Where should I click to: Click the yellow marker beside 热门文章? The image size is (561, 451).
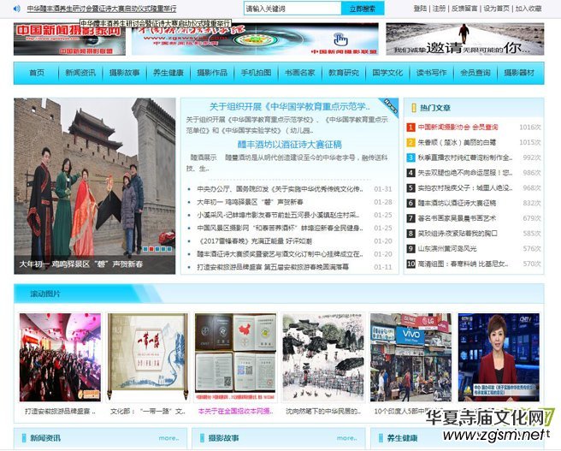(x=412, y=108)
